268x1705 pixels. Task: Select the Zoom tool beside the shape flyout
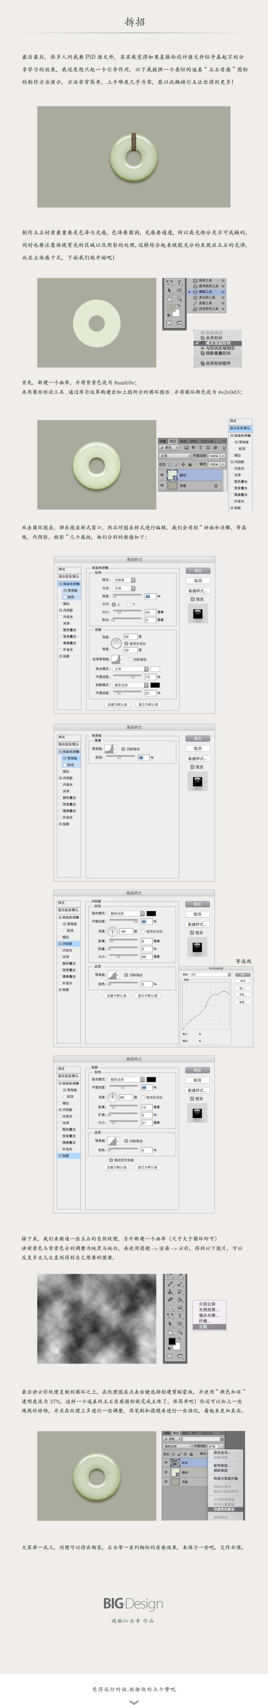tap(180, 299)
